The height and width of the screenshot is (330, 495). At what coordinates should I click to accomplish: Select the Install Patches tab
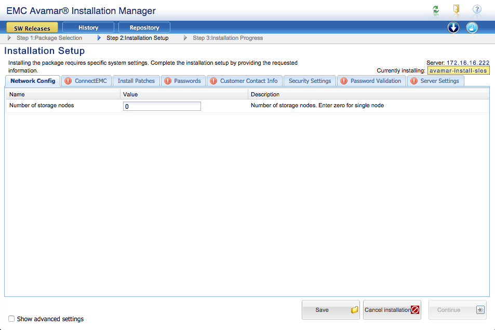[x=136, y=81]
